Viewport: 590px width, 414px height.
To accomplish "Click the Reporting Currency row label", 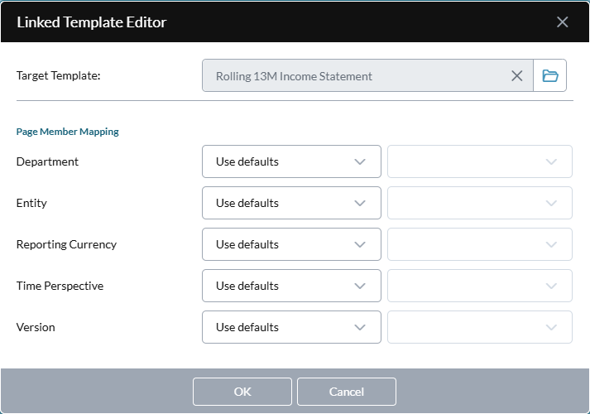I will [x=66, y=244].
